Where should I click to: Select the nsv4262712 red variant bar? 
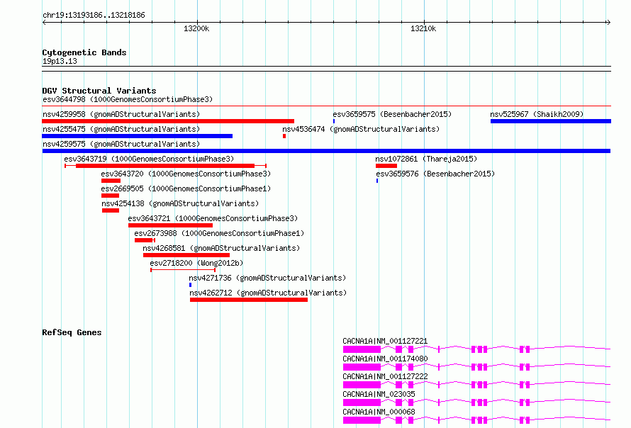pos(249,300)
